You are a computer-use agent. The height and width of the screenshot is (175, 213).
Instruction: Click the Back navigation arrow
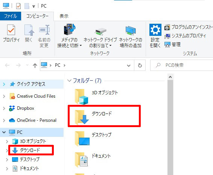7,65
